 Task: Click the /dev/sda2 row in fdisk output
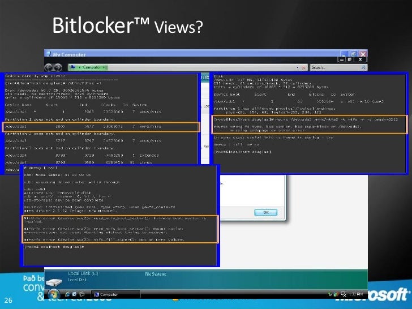[101, 127]
